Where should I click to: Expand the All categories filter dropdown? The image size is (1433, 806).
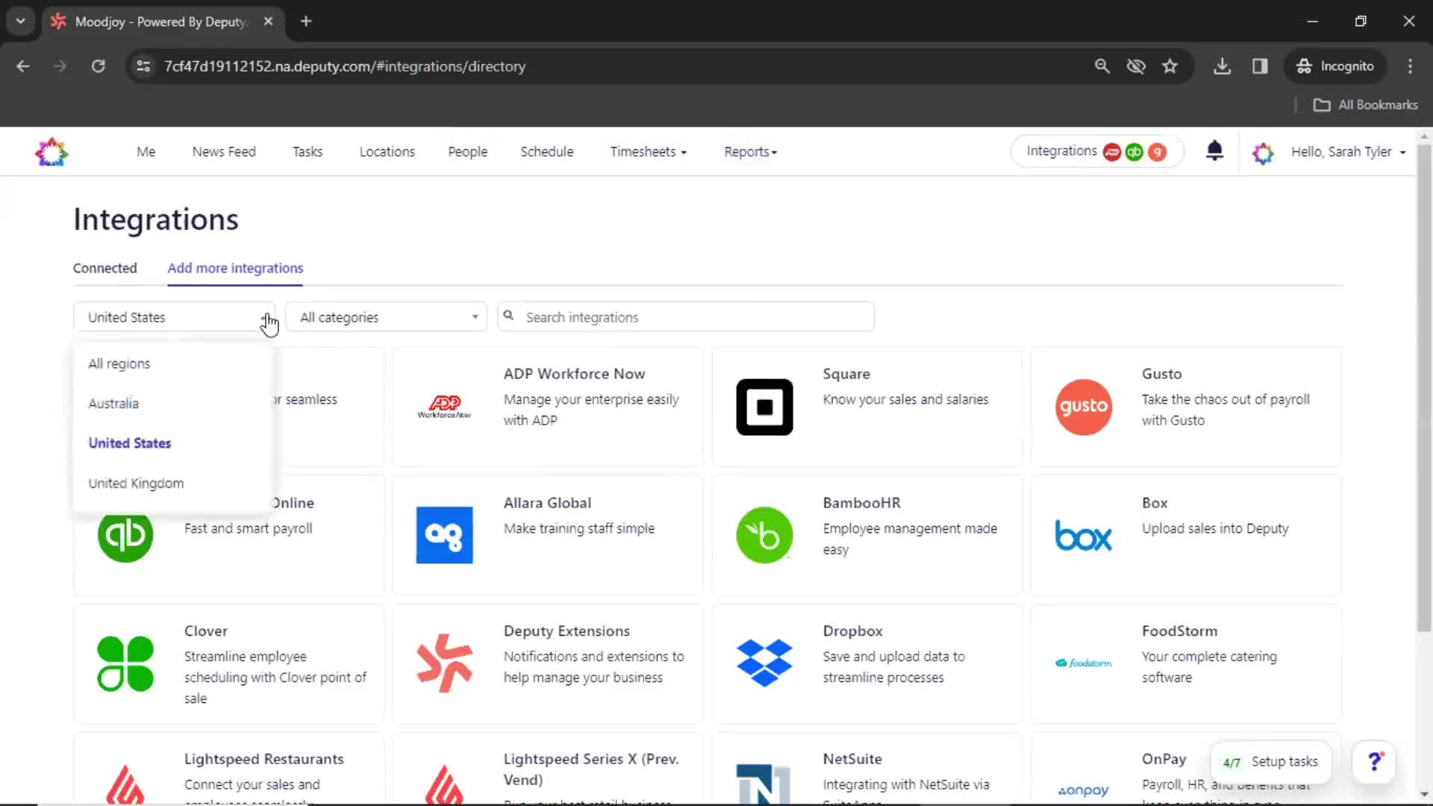coord(387,317)
